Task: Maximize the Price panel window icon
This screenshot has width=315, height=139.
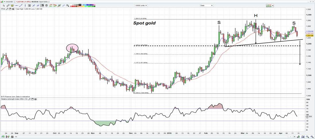Action: click(10, 9)
